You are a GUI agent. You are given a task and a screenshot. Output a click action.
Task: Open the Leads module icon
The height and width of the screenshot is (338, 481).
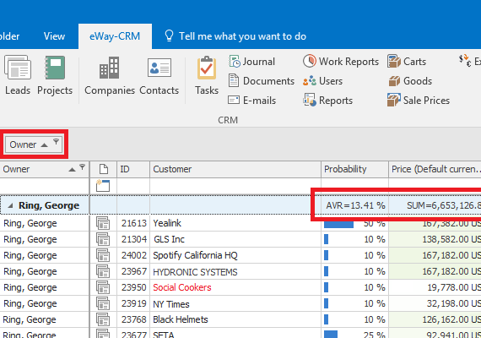pyautogui.click(x=18, y=68)
